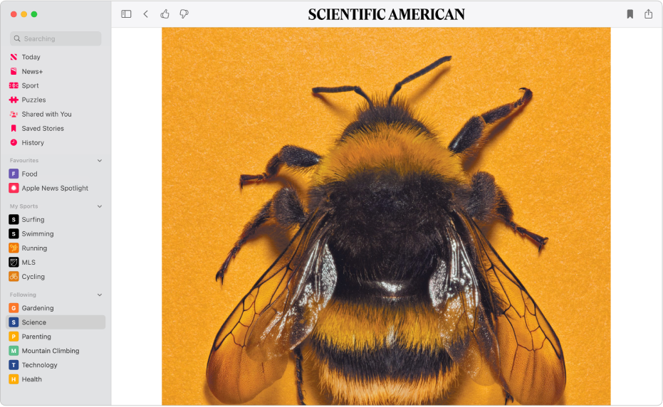Image resolution: width=663 pixels, height=407 pixels.
Task: Select the MLS label
Action: [28, 263]
